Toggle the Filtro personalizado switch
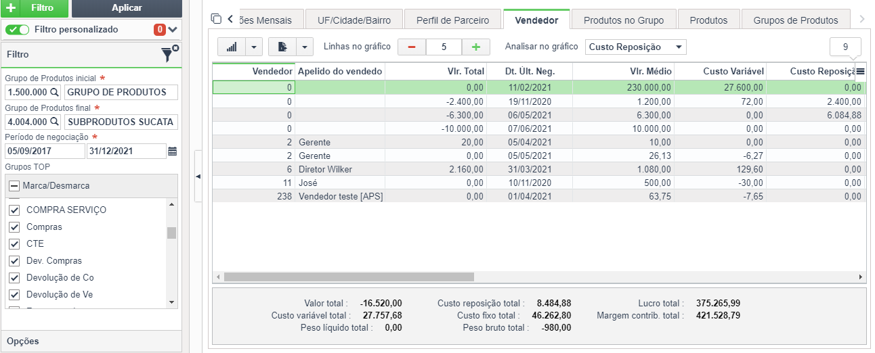Viewport: 875px width, 353px height. tap(18, 30)
